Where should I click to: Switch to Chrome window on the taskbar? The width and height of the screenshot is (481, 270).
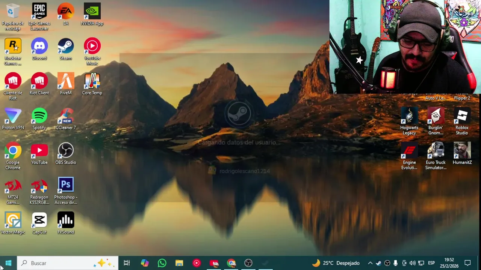click(x=231, y=263)
